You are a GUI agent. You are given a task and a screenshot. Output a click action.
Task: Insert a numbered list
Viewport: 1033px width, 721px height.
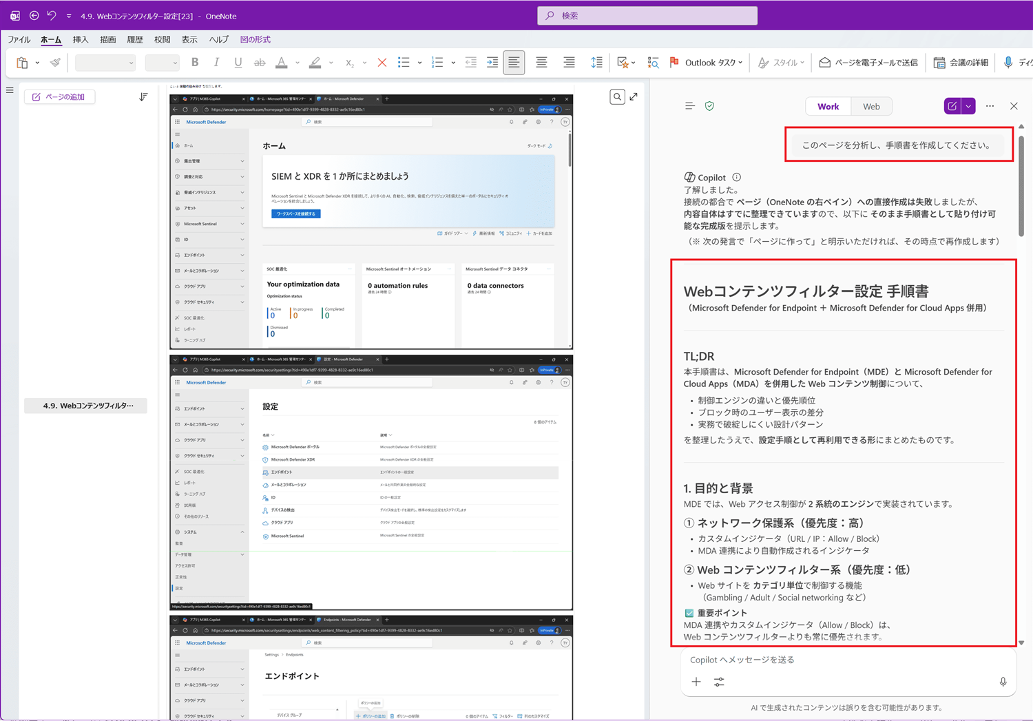tap(437, 63)
